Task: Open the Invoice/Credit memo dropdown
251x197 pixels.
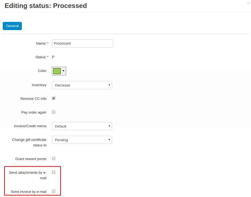Action: (x=82, y=126)
